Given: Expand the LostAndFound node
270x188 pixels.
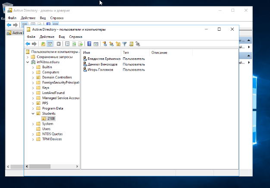Looking at the screenshot, I should coord(33,93).
